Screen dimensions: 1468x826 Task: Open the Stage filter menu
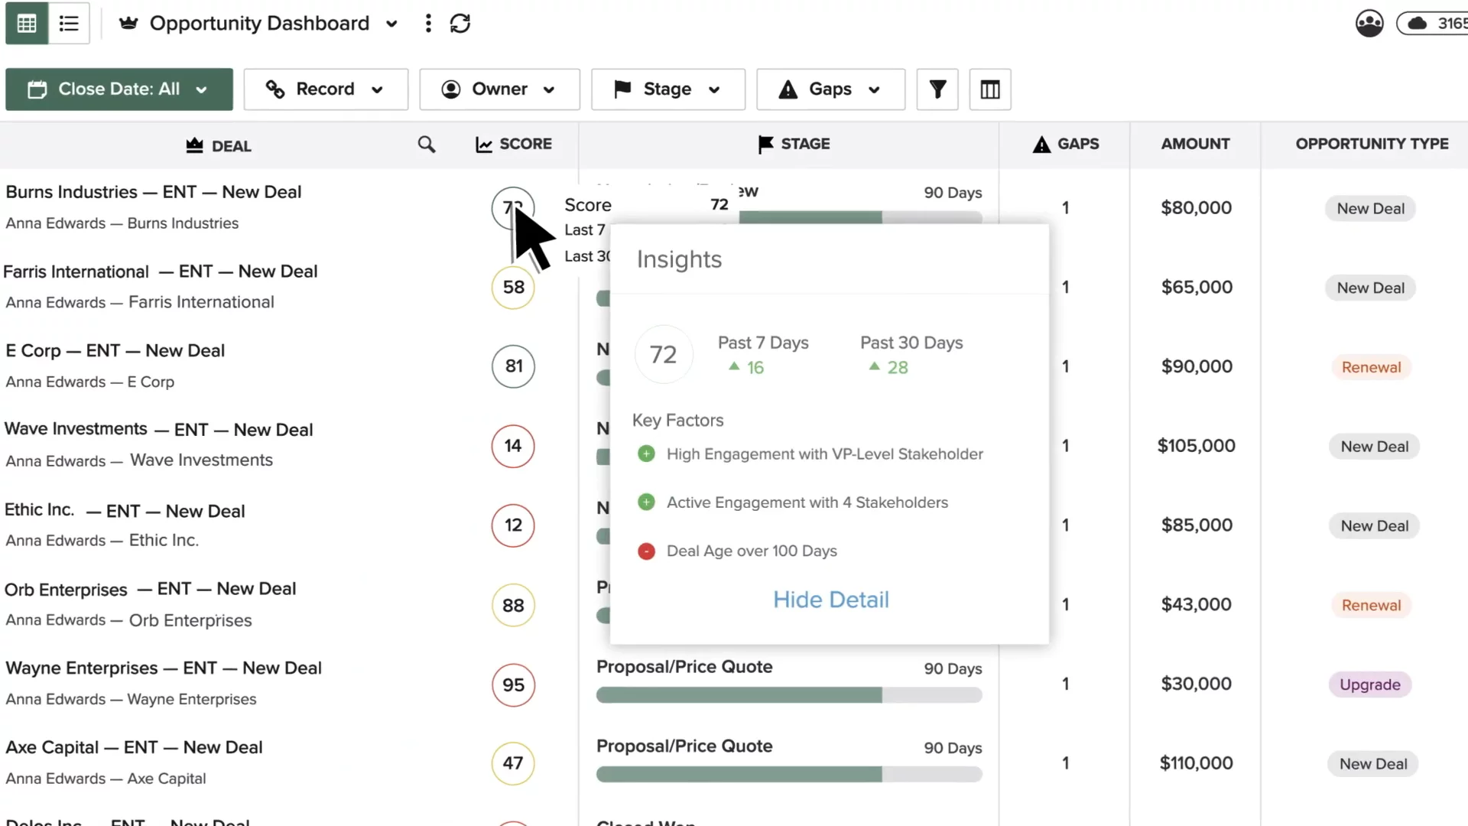point(667,89)
